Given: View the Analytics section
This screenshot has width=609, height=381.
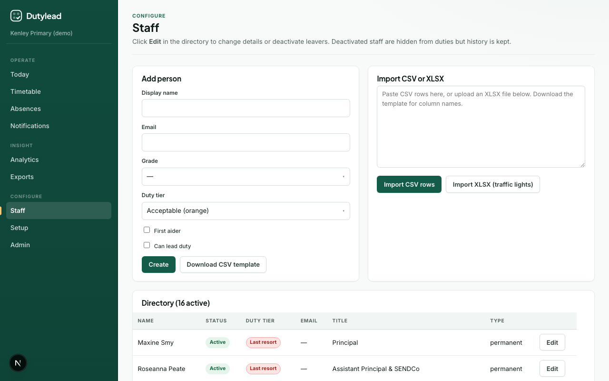Looking at the screenshot, I should tap(59, 160).
